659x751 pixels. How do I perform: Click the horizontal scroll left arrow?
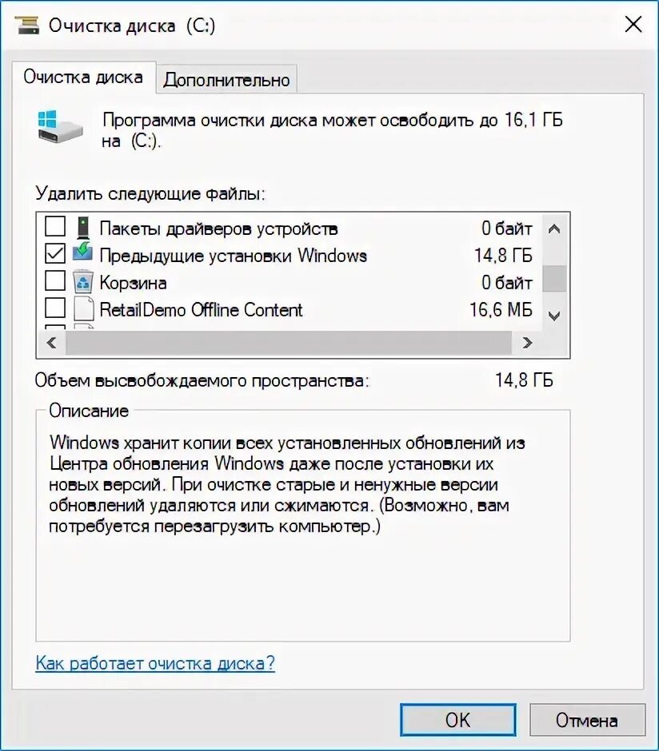point(52,343)
